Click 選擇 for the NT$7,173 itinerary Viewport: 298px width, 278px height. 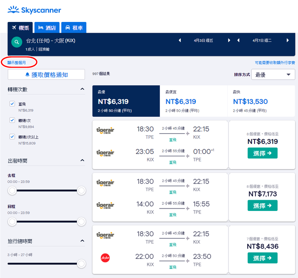click(262, 206)
